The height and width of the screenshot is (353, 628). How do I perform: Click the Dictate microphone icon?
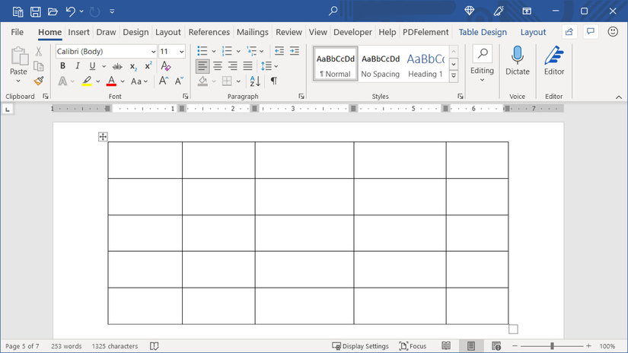(x=517, y=56)
